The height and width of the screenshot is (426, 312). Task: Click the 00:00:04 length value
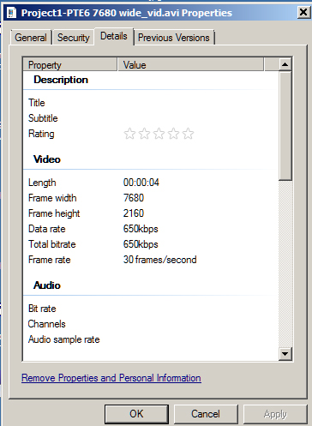[x=141, y=183]
